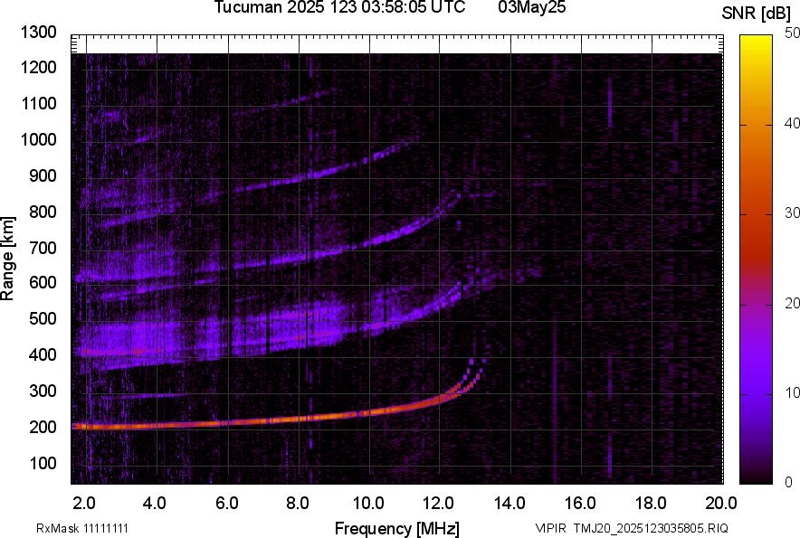The height and width of the screenshot is (538, 800).
Task: Click the 'Frequency [MHz]' axis label
Action: pyautogui.click(x=397, y=528)
